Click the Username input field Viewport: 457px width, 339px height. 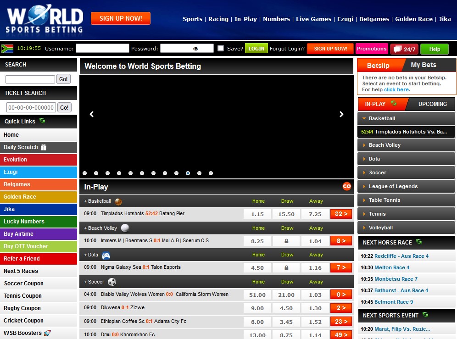102,48
